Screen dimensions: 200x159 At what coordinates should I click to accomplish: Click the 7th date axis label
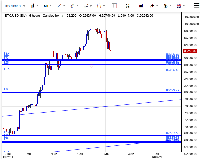(x=29, y=154)
